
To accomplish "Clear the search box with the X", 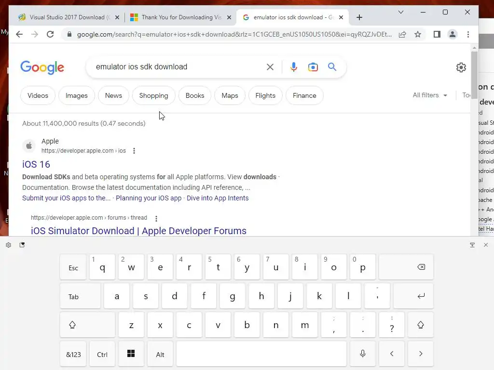I will coord(270,67).
